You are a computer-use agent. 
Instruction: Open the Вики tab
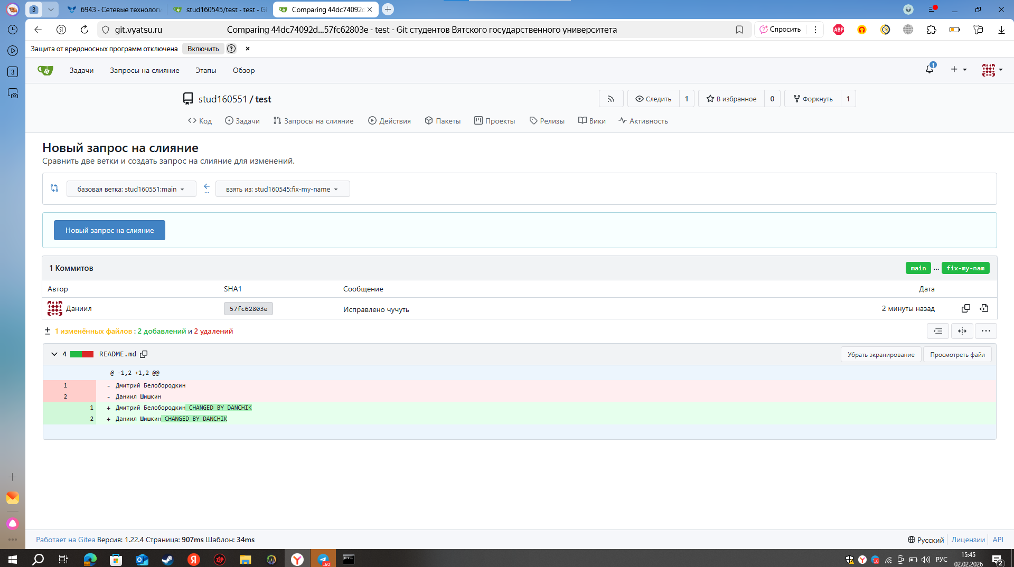tap(592, 121)
